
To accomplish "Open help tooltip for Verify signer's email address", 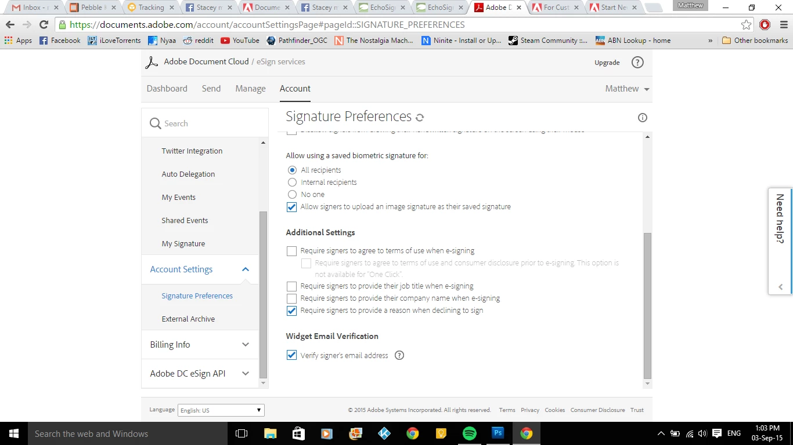I will (399, 355).
